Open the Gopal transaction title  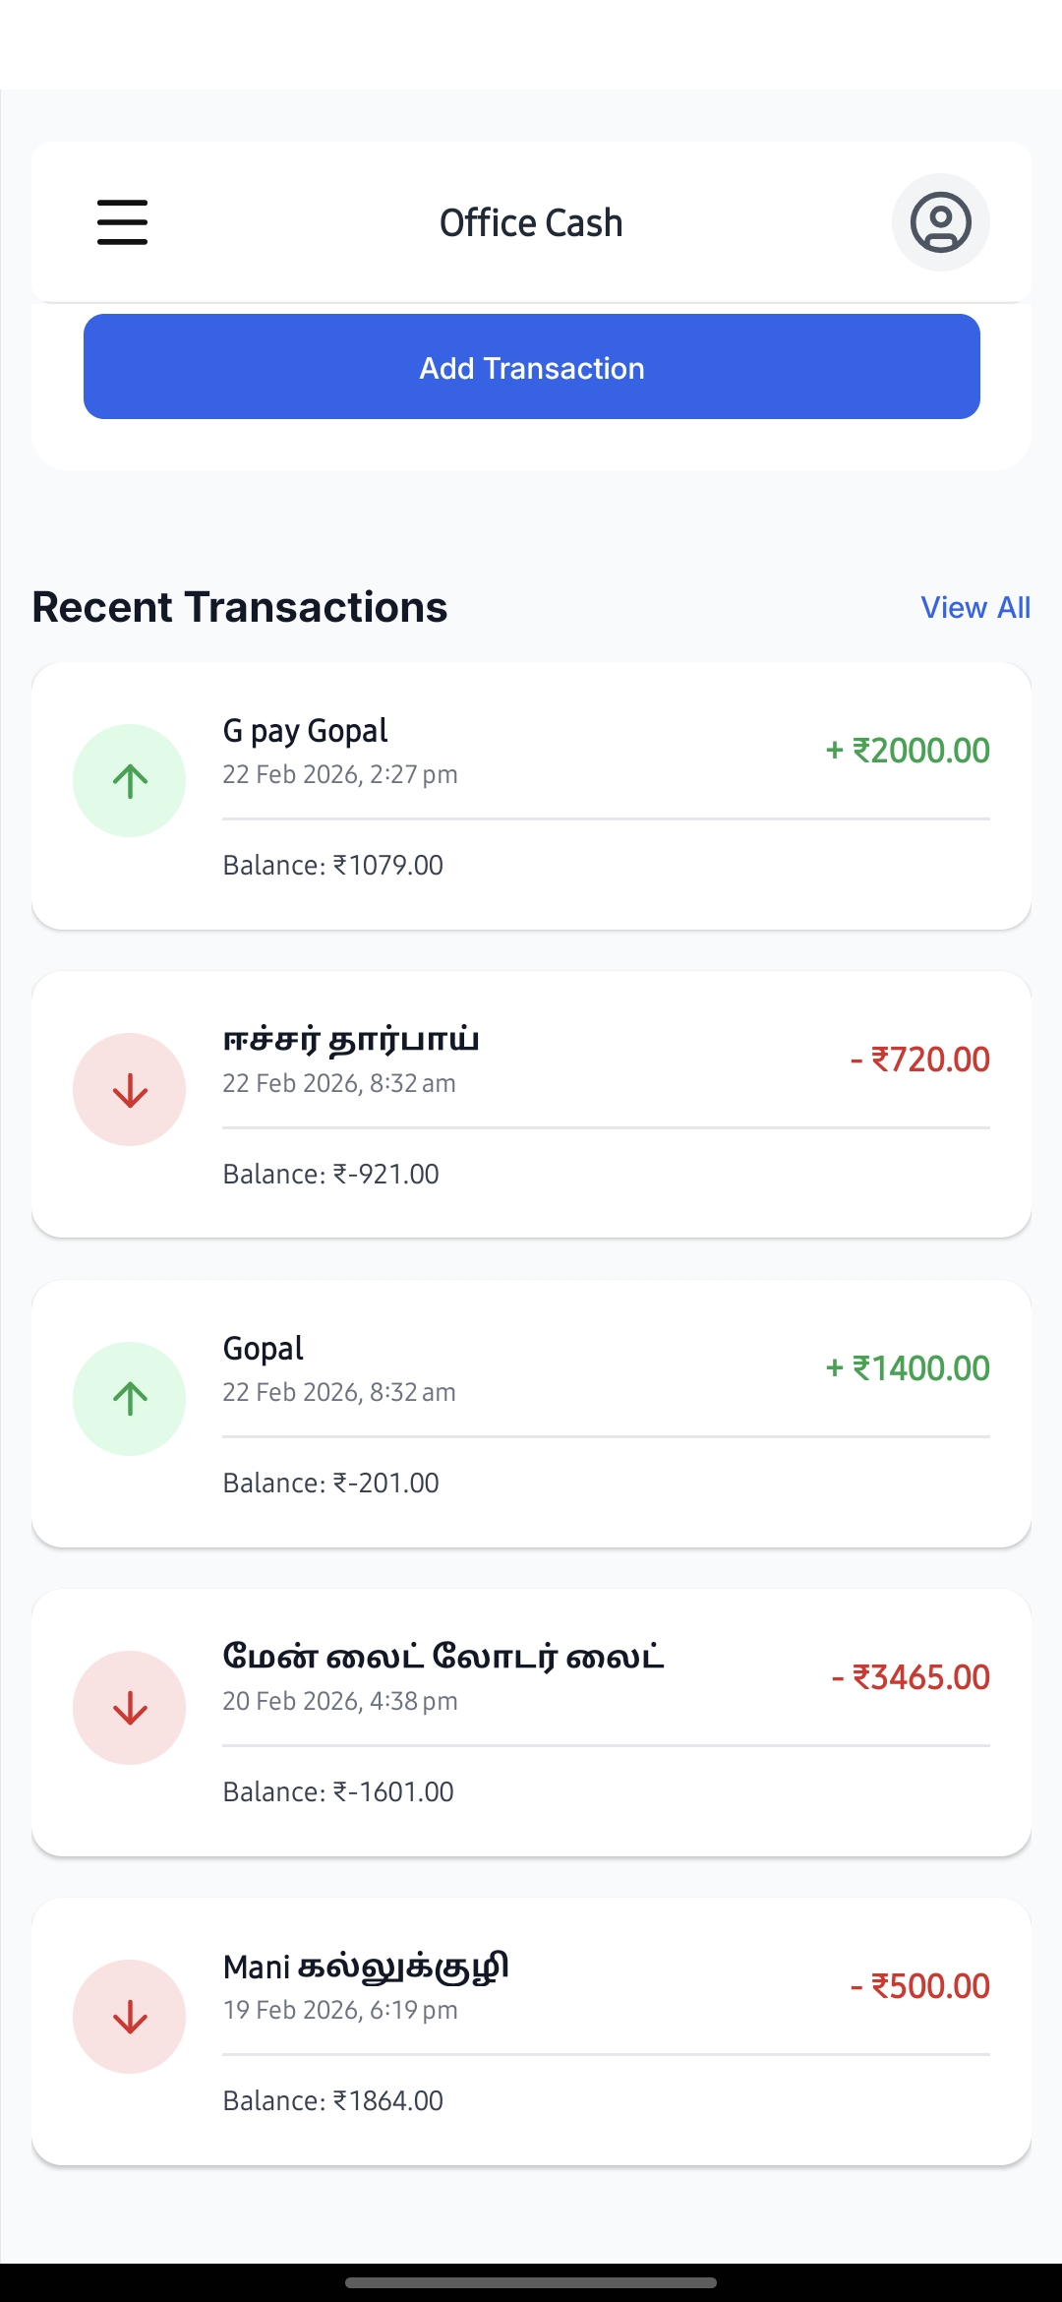point(263,1349)
